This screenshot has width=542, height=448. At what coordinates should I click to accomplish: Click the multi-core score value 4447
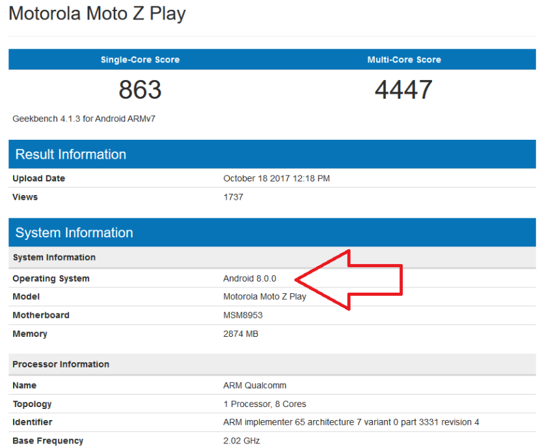(403, 90)
